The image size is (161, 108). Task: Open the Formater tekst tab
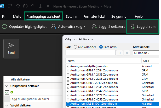tap(94, 16)
